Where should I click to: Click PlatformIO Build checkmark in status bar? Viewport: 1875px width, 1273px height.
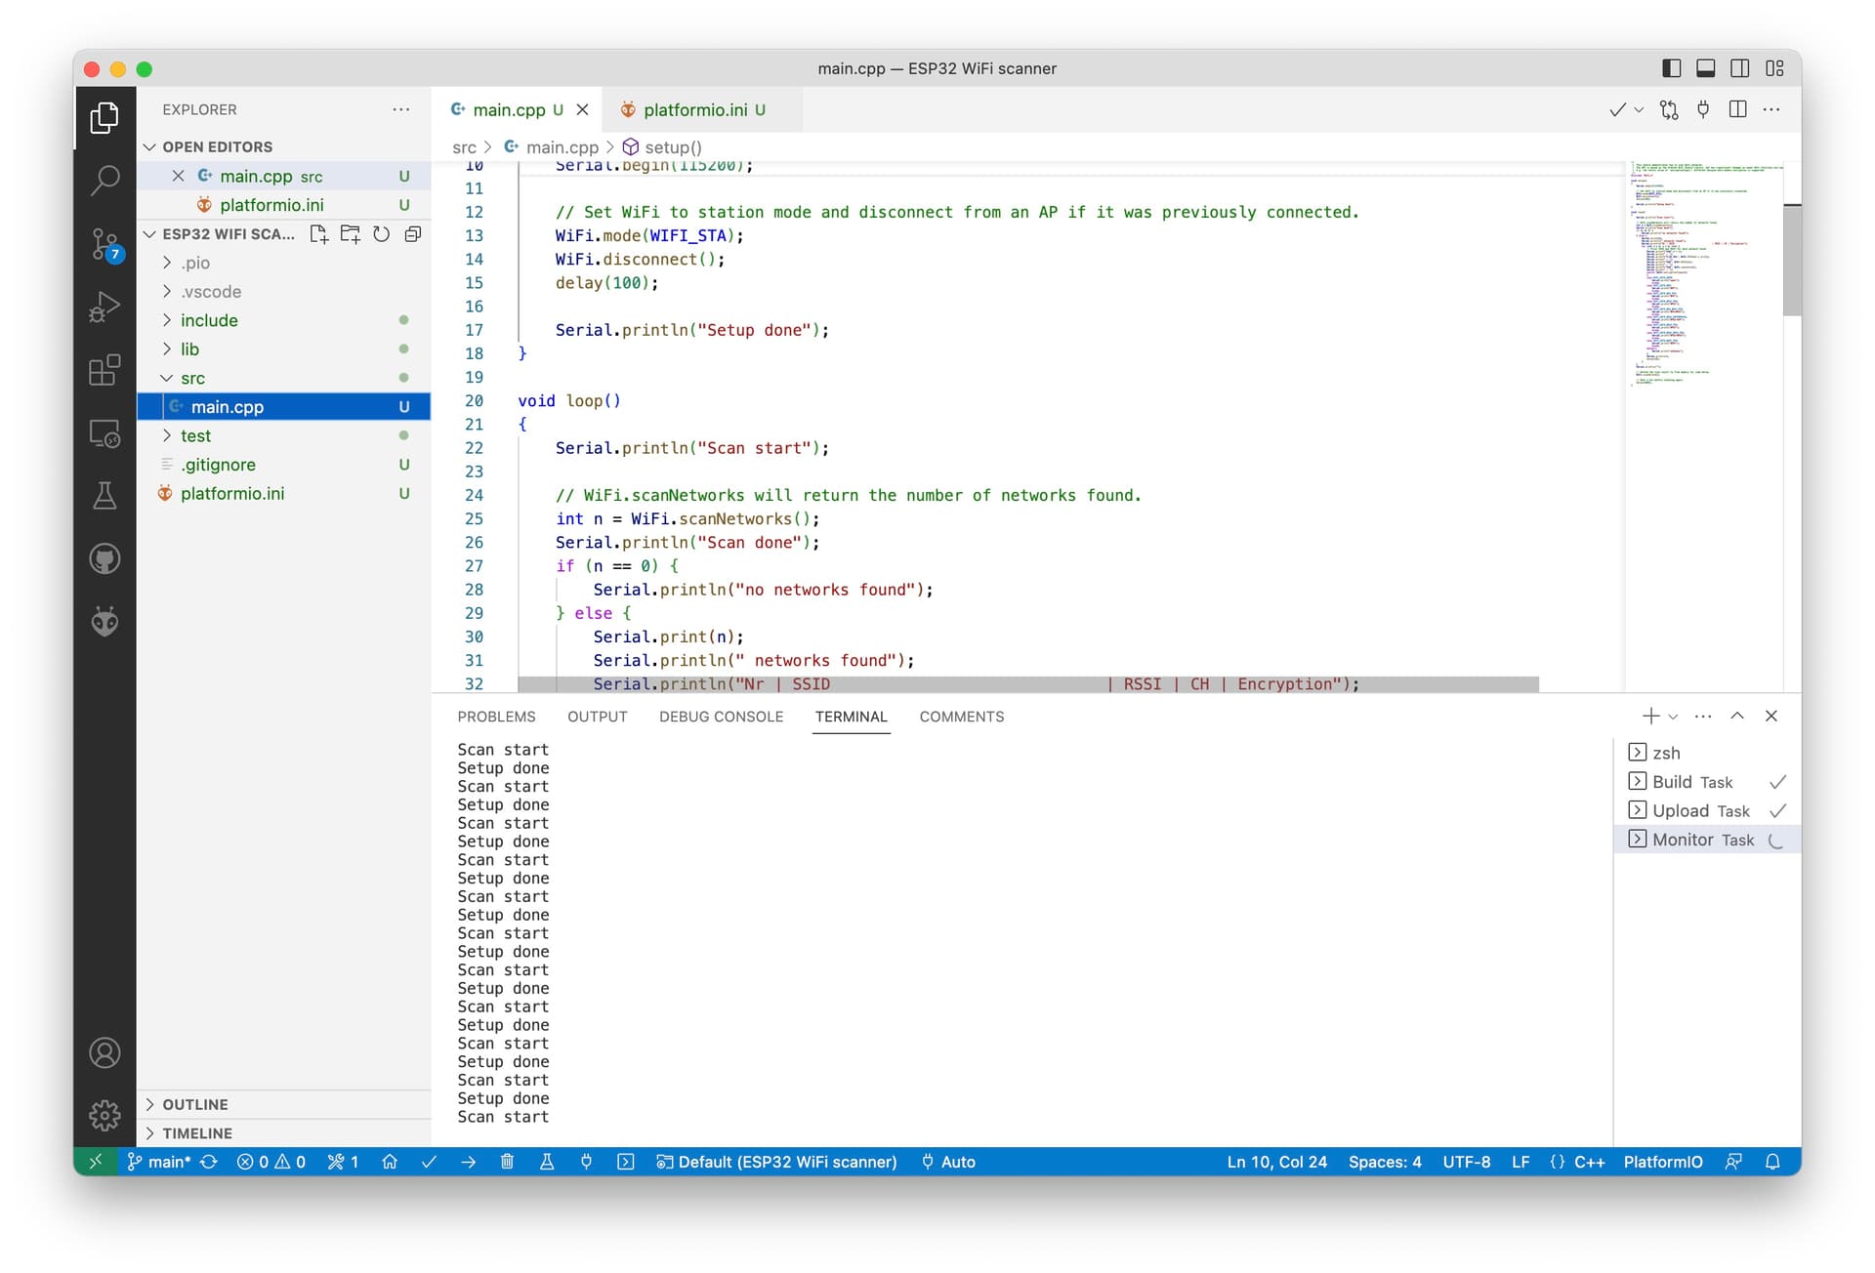429,1162
